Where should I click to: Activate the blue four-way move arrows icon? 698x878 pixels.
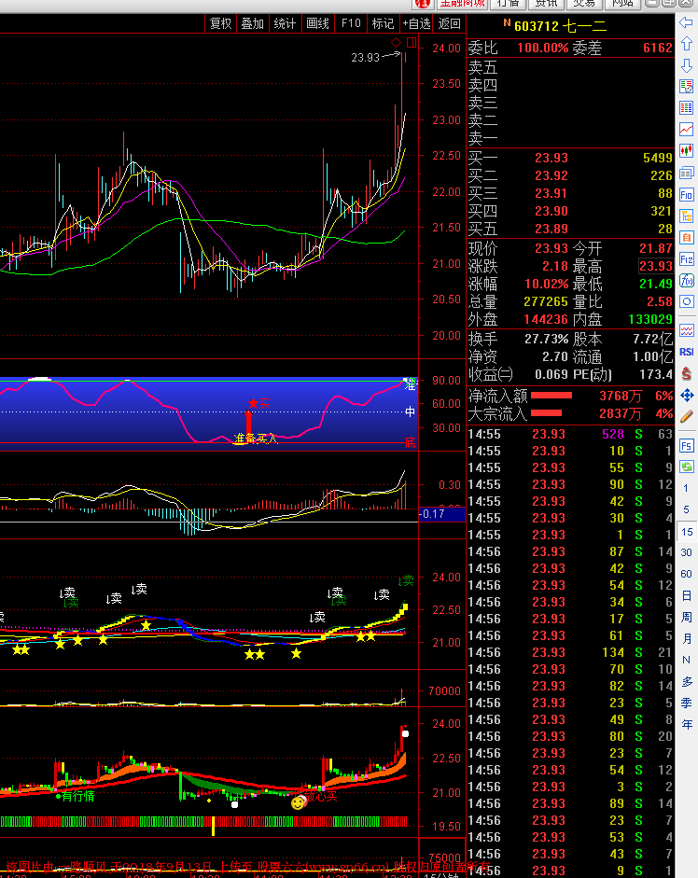(x=687, y=395)
